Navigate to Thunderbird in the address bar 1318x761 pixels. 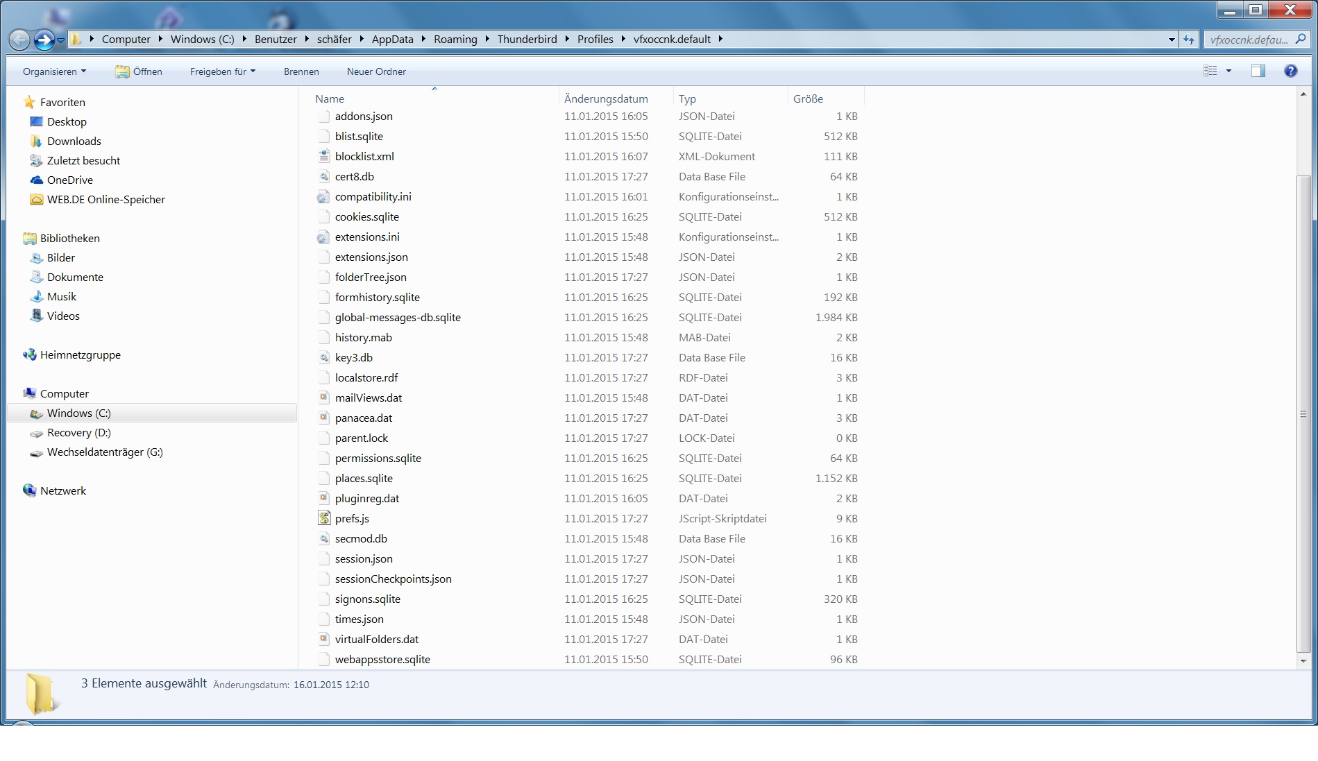point(527,39)
